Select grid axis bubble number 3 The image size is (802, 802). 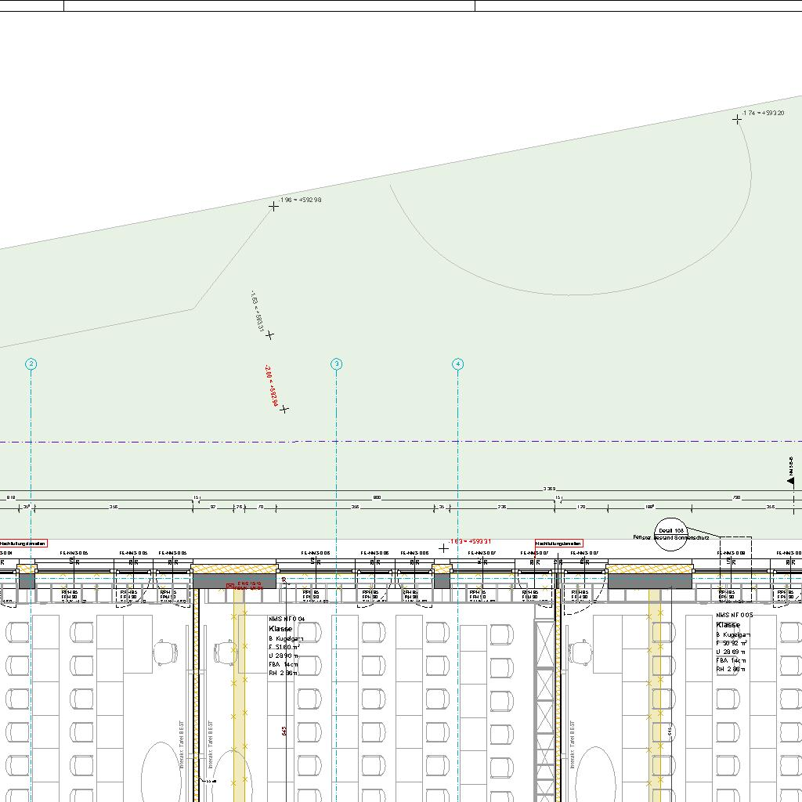tap(337, 363)
